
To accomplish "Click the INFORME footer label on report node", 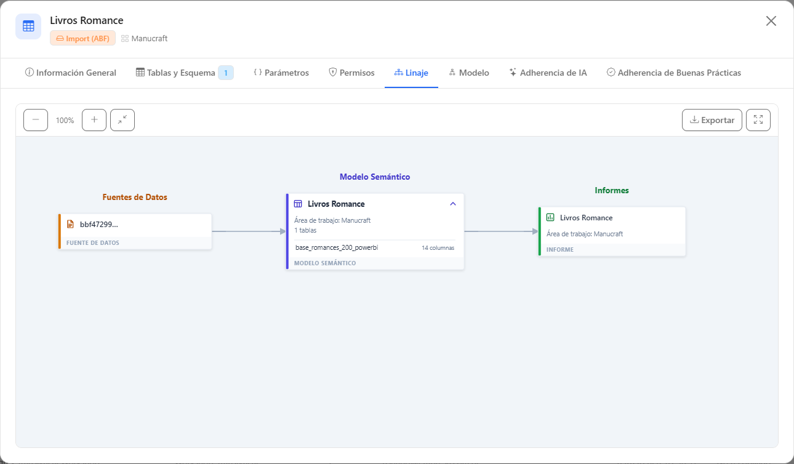I will coord(560,250).
